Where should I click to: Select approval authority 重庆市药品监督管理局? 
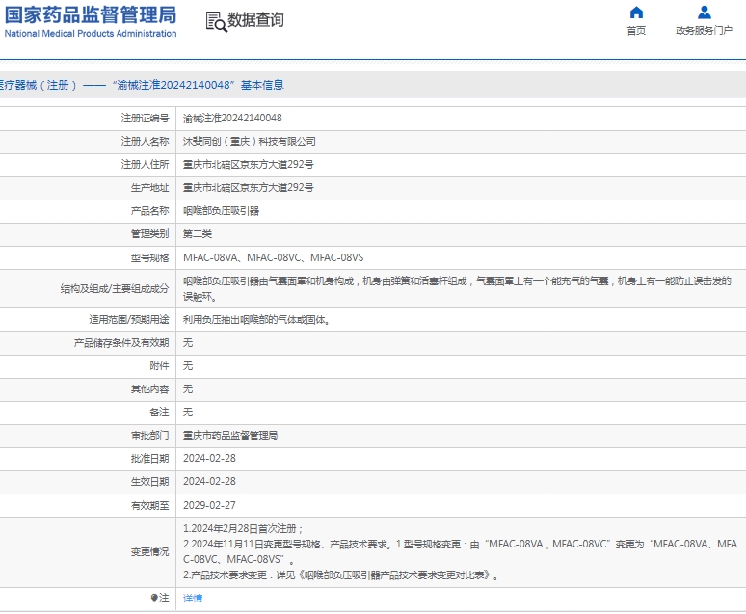(230, 436)
